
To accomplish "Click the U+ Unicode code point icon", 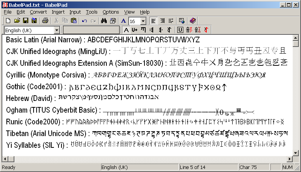I will click(x=135, y=30).
